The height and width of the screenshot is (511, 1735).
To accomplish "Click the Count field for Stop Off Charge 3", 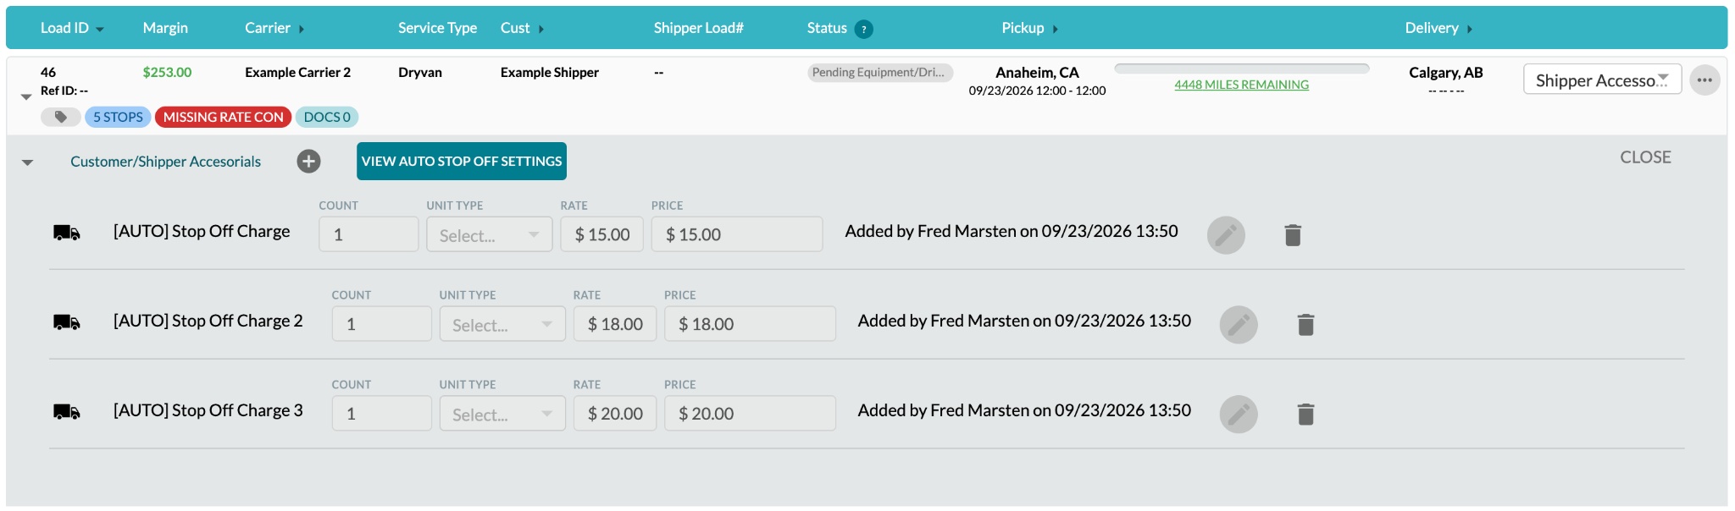I will [381, 414].
